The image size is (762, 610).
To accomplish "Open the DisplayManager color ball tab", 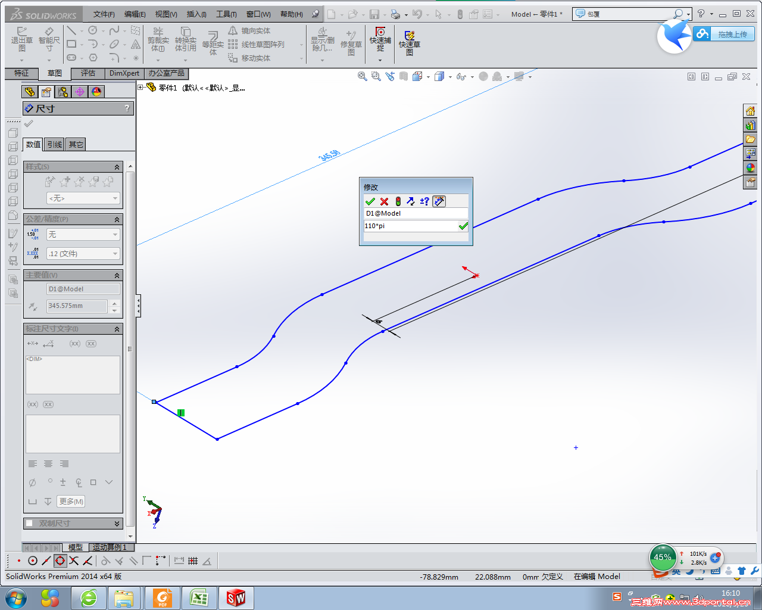I will (x=96, y=92).
